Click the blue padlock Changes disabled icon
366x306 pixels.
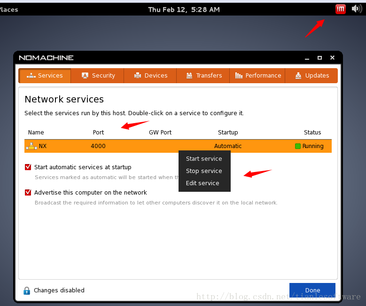click(x=27, y=290)
